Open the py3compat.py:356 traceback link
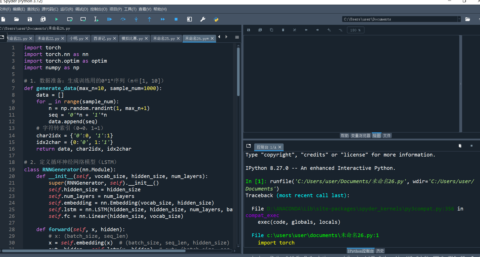 click(361, 209)
